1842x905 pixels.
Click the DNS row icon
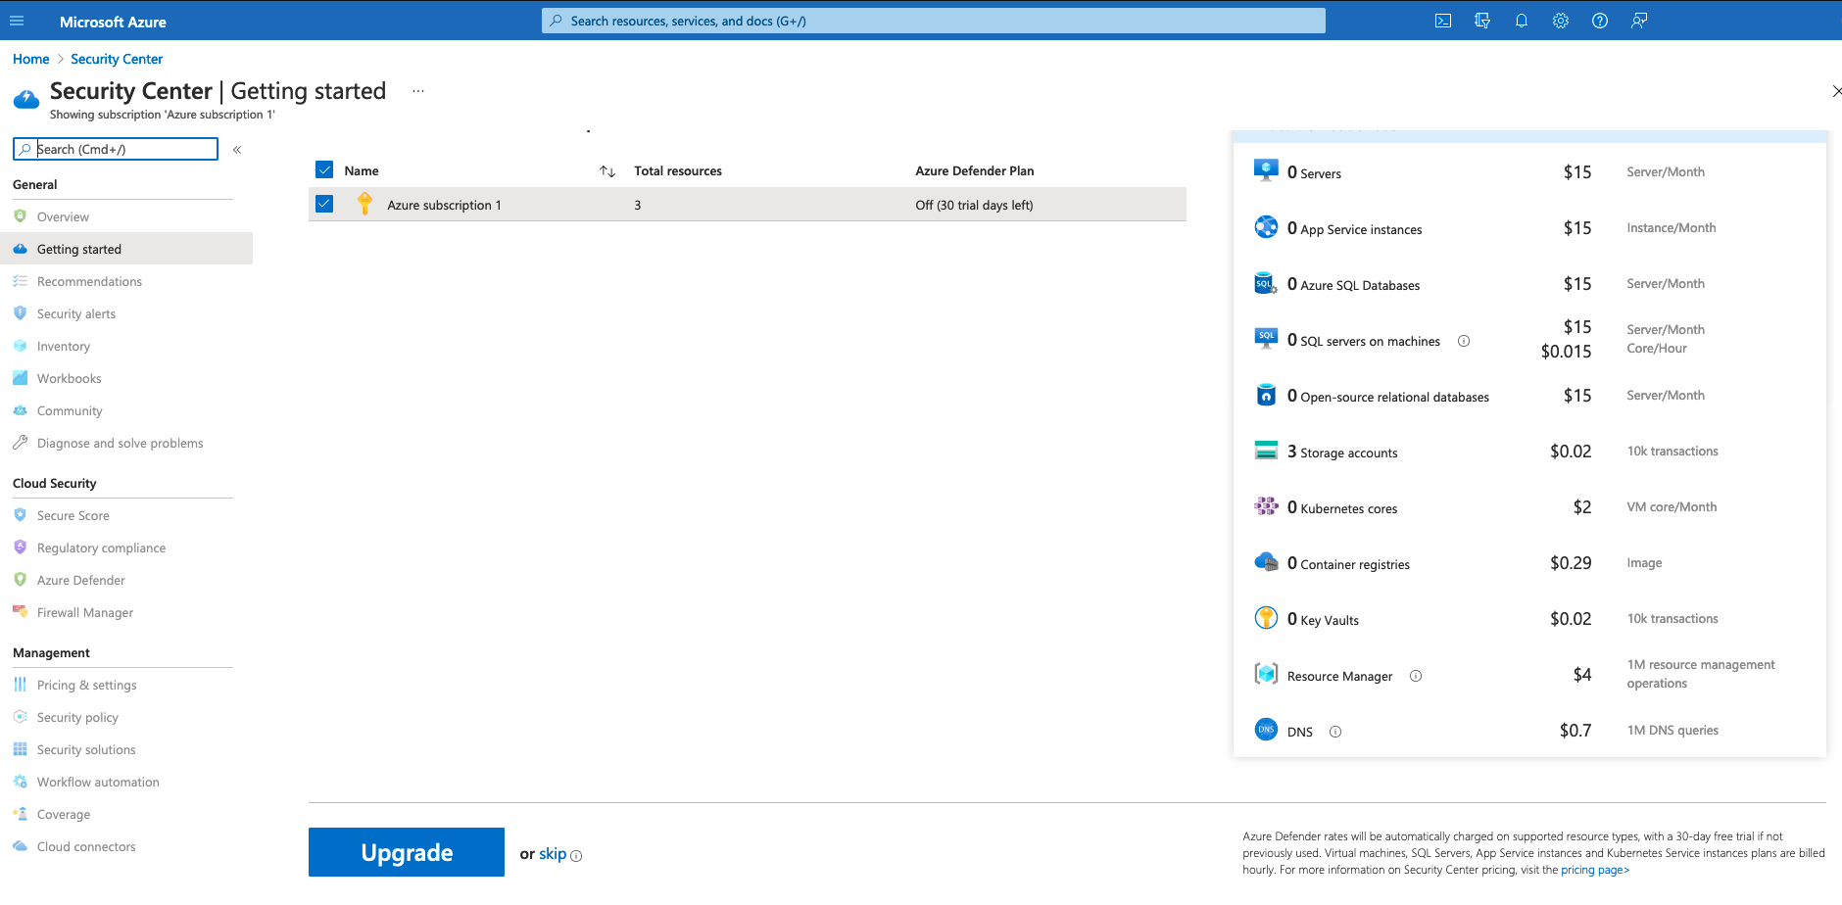(1266, 730)
